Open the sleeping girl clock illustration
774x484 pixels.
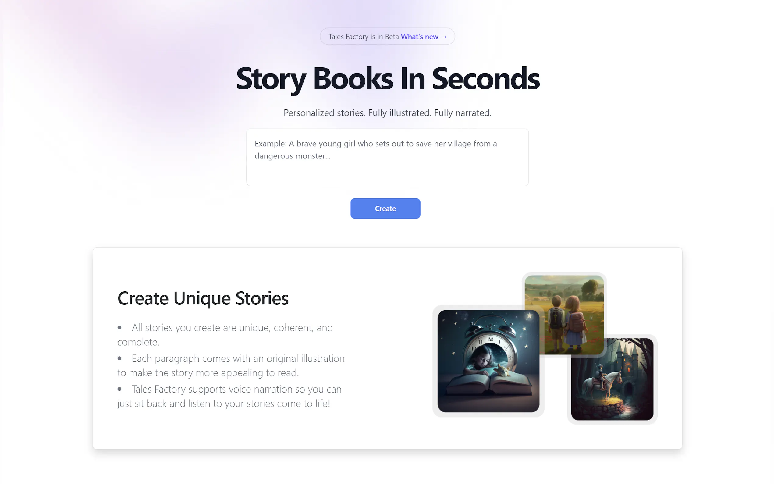[x=488, y=361]
